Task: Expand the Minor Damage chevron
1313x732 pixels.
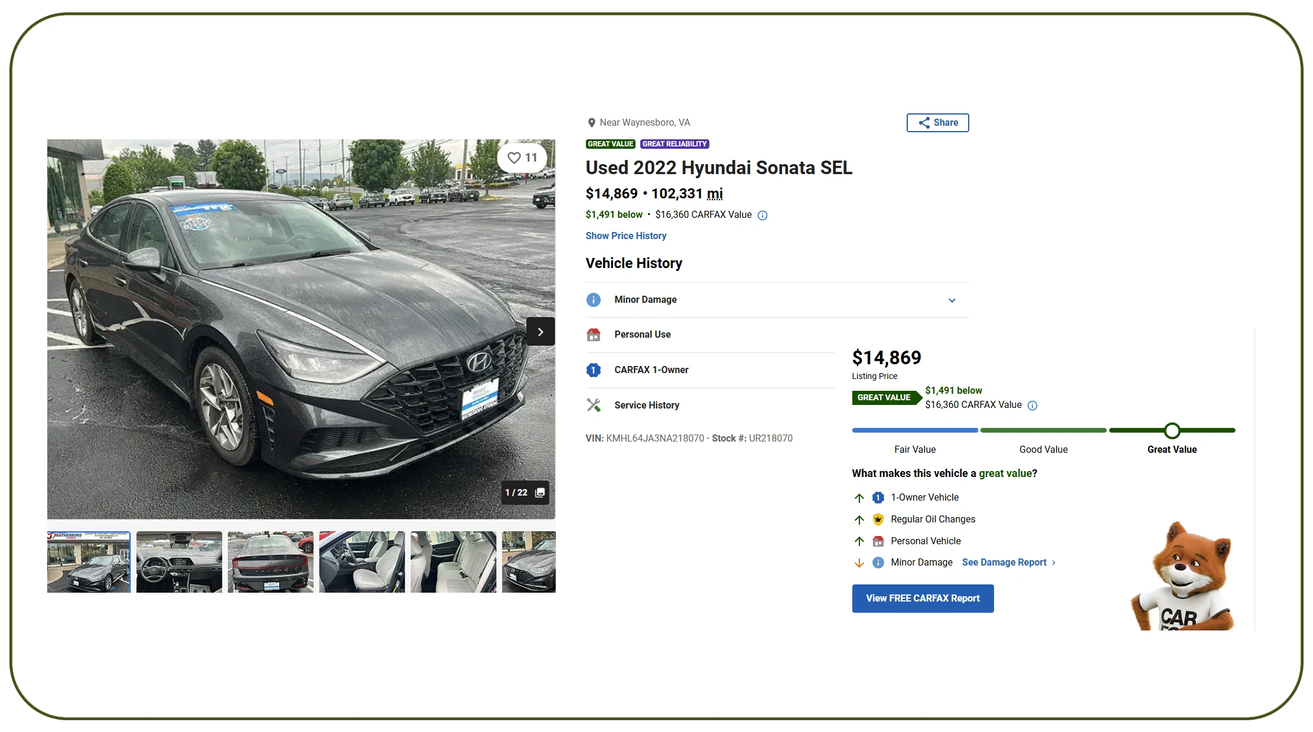Action: (x=952, y=300)
